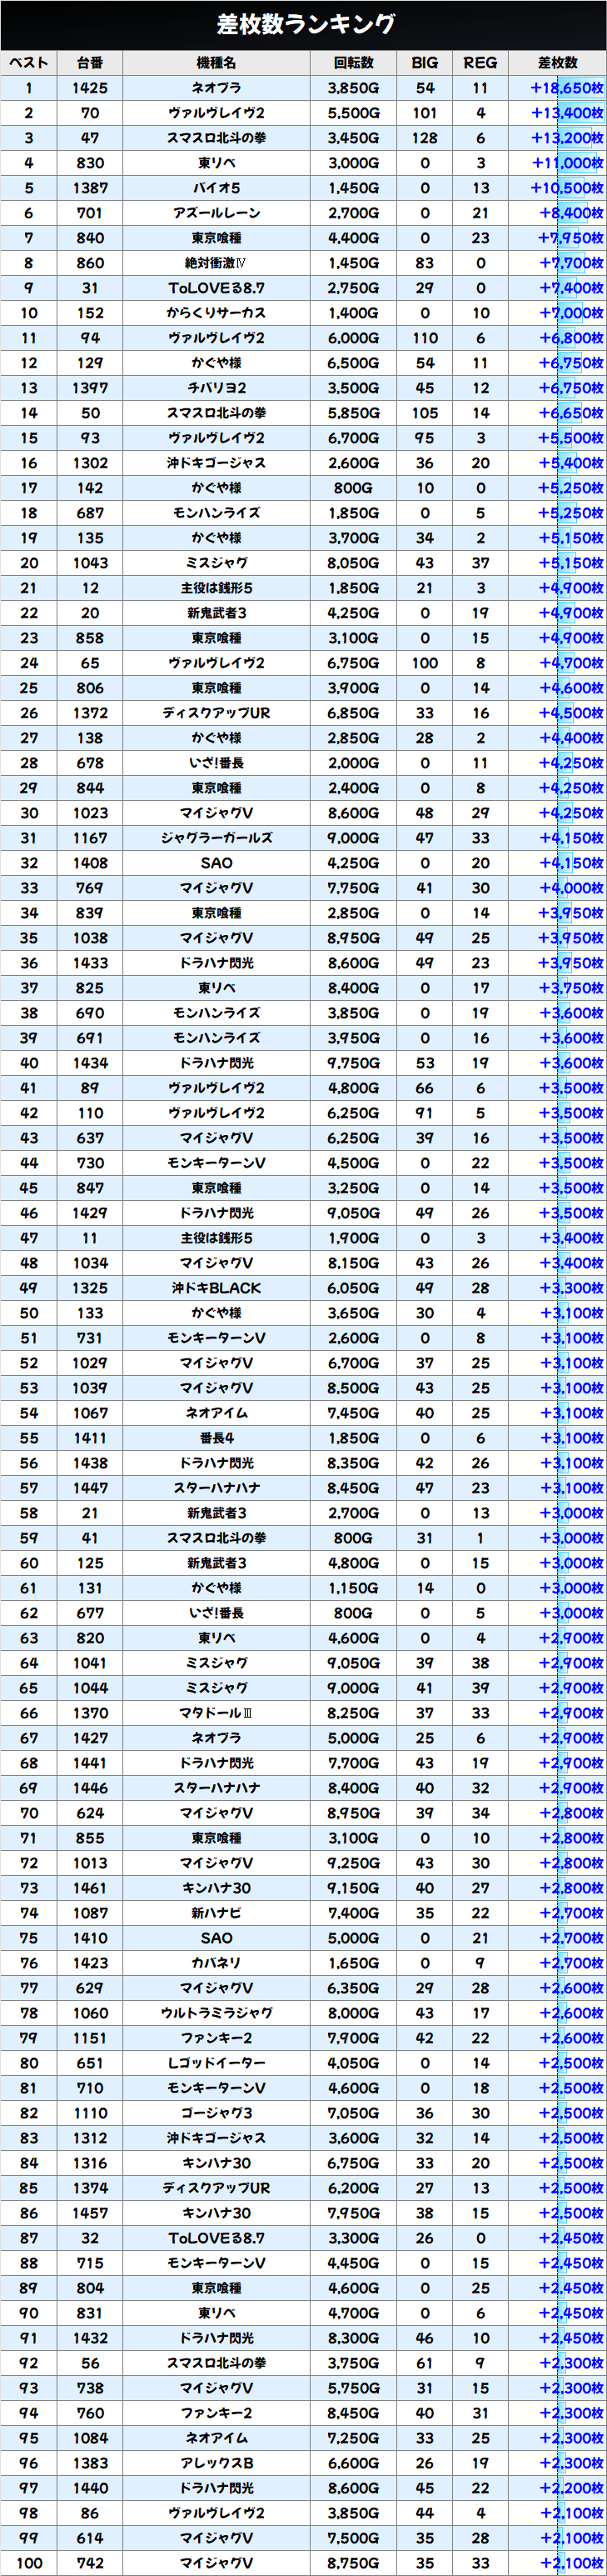This screenshot has width=607, height=2576.
Task: Click the 回転数 column header
Action: pos(352,63)
